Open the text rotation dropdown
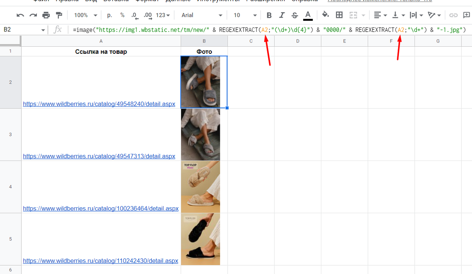Screen dimensions: 472x274 pos(435,15)
